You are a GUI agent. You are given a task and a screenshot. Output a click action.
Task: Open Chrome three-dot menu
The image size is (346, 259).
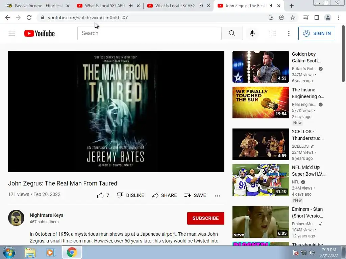click(339, 18)
